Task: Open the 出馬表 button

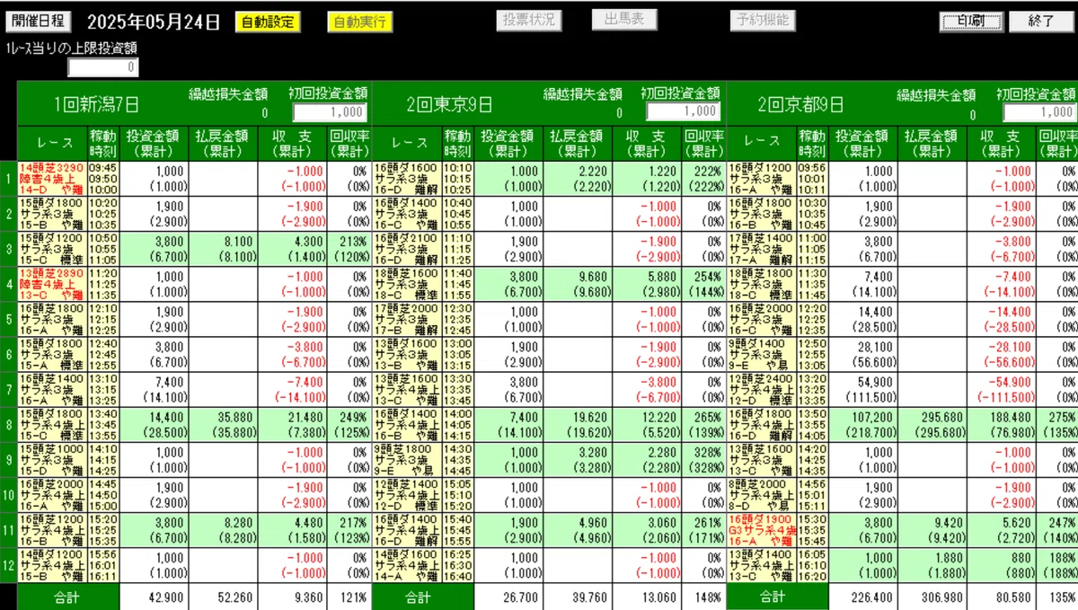Action: click(x=624, y=21)
